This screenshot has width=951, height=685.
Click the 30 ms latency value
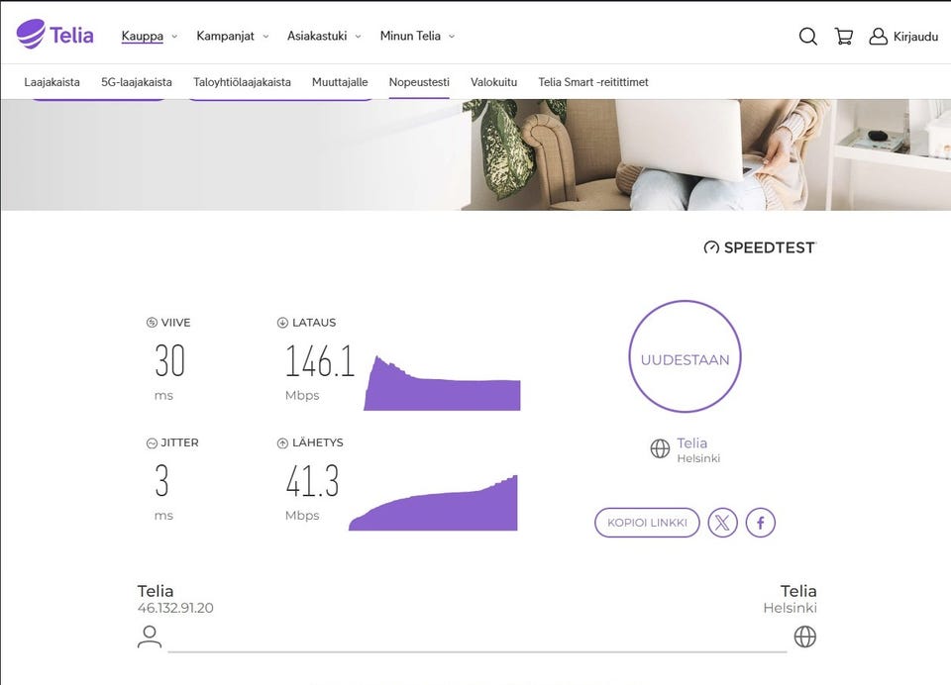[169, 361]
